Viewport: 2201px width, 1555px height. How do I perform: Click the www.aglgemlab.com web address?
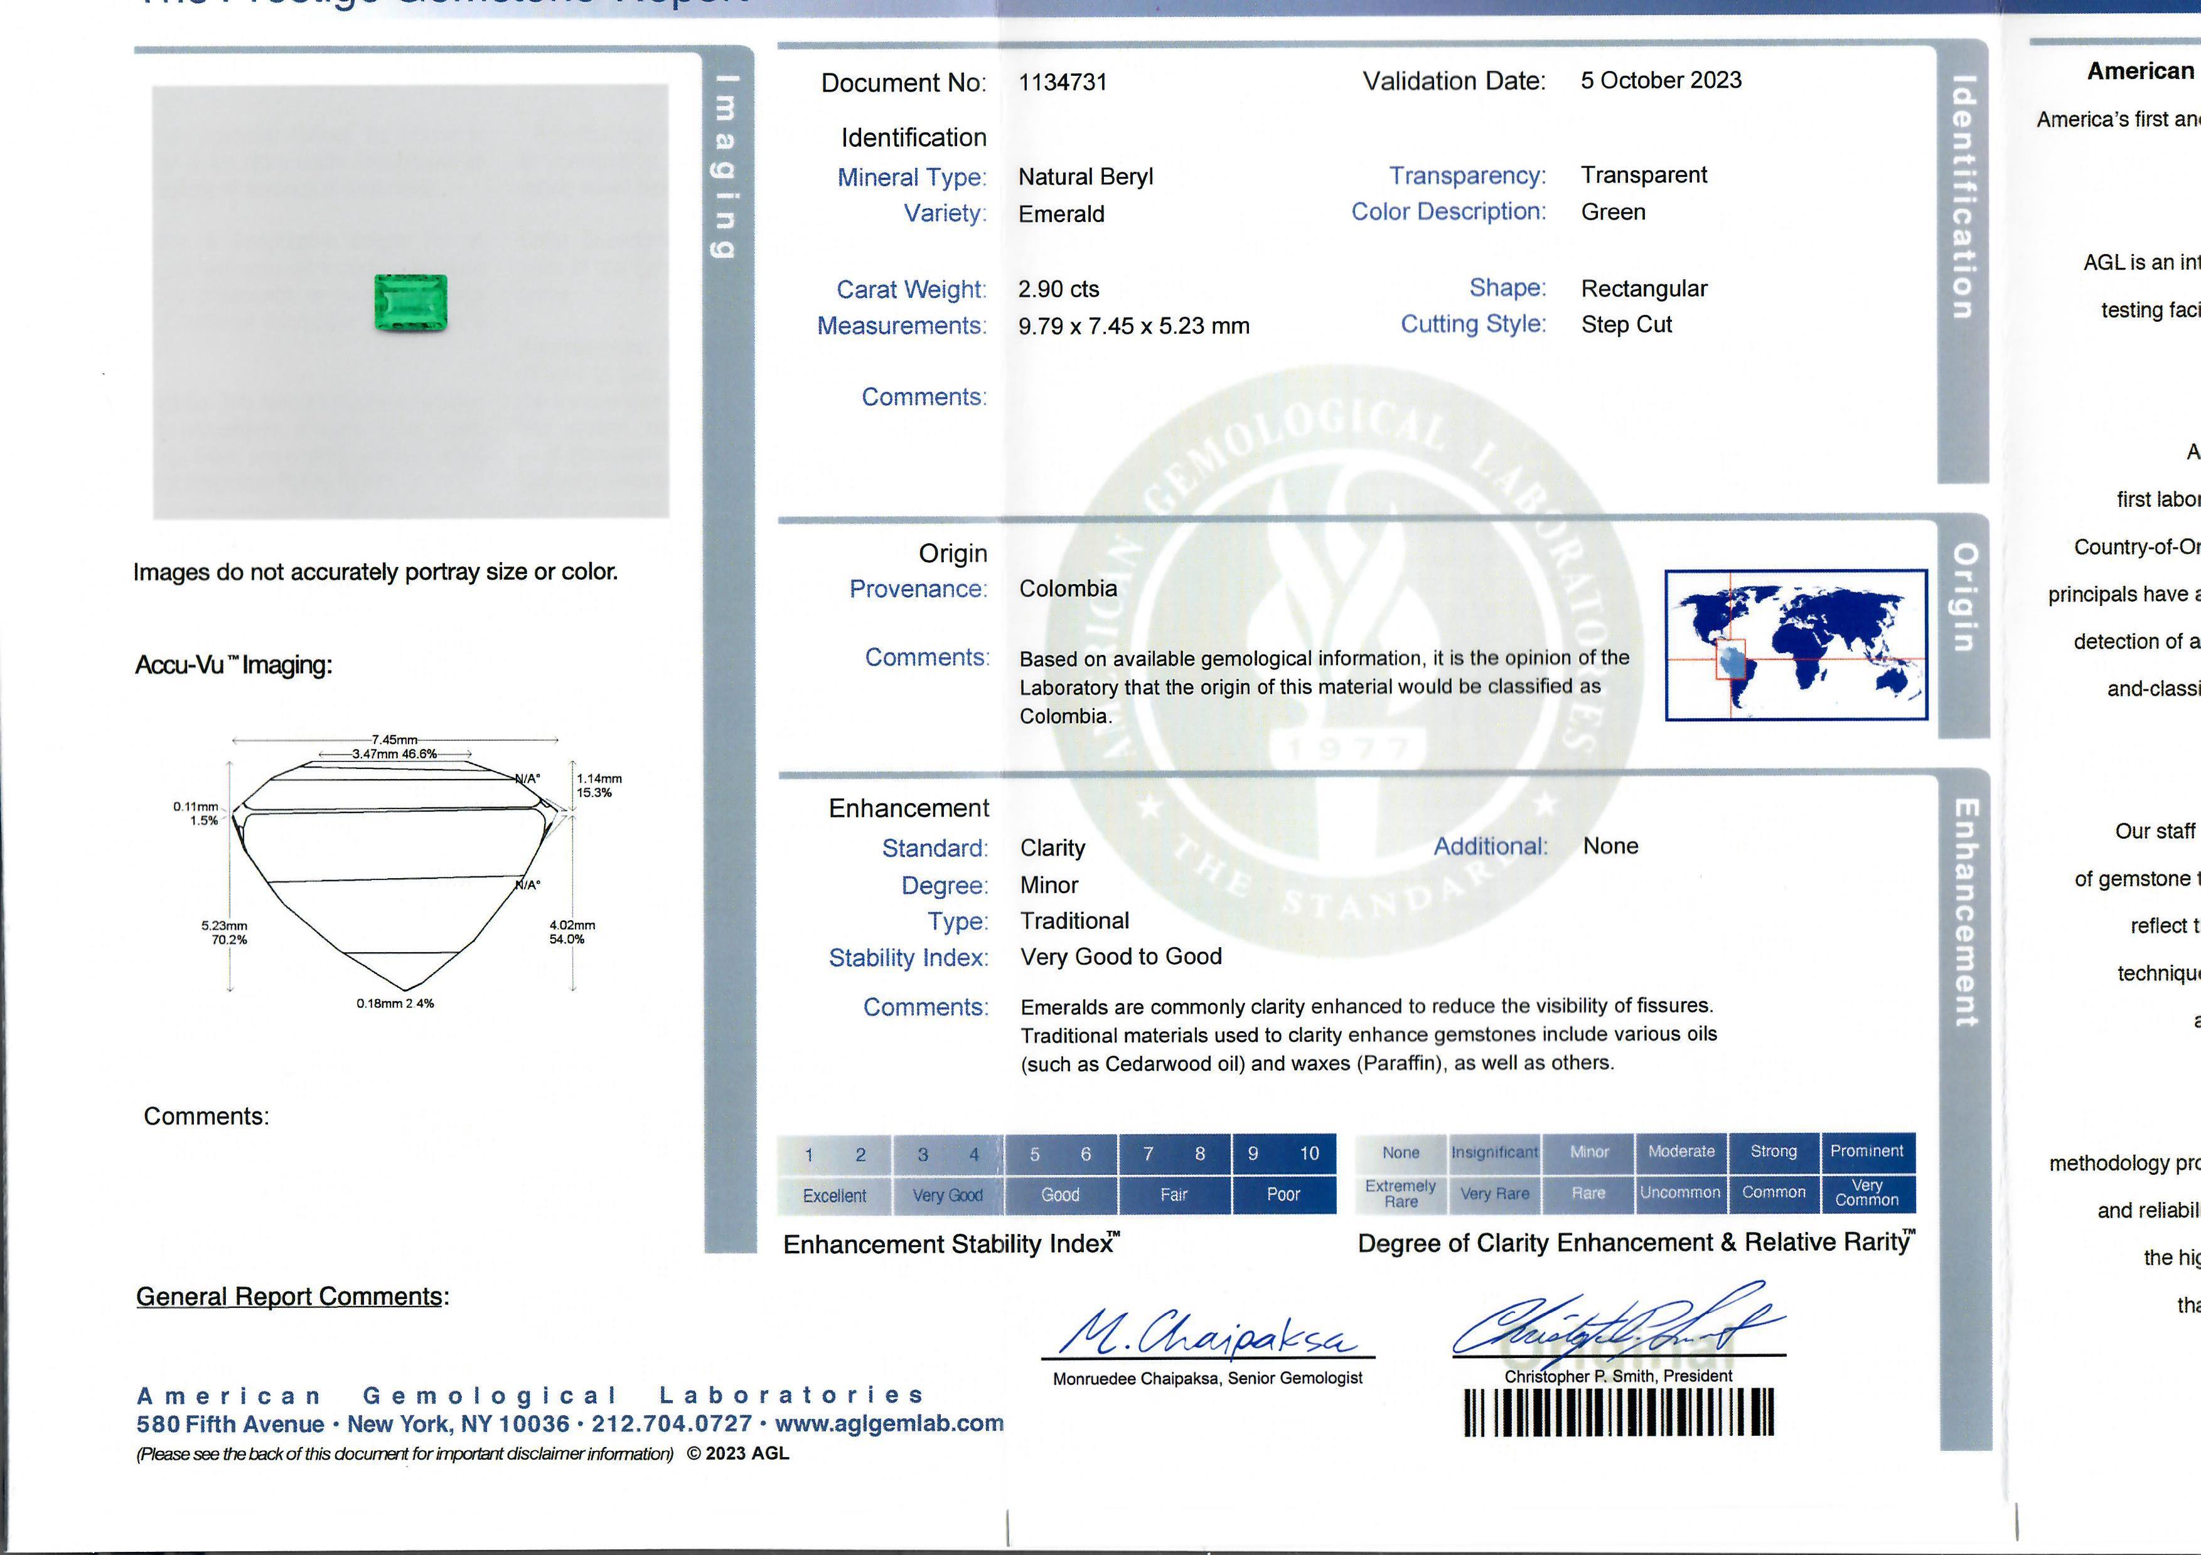[889, 1424]
